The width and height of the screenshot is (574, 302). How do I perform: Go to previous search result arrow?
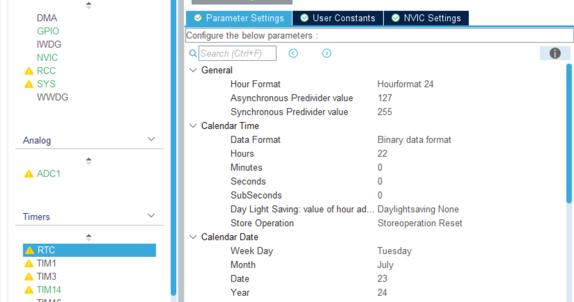click(x=293, y=53)
